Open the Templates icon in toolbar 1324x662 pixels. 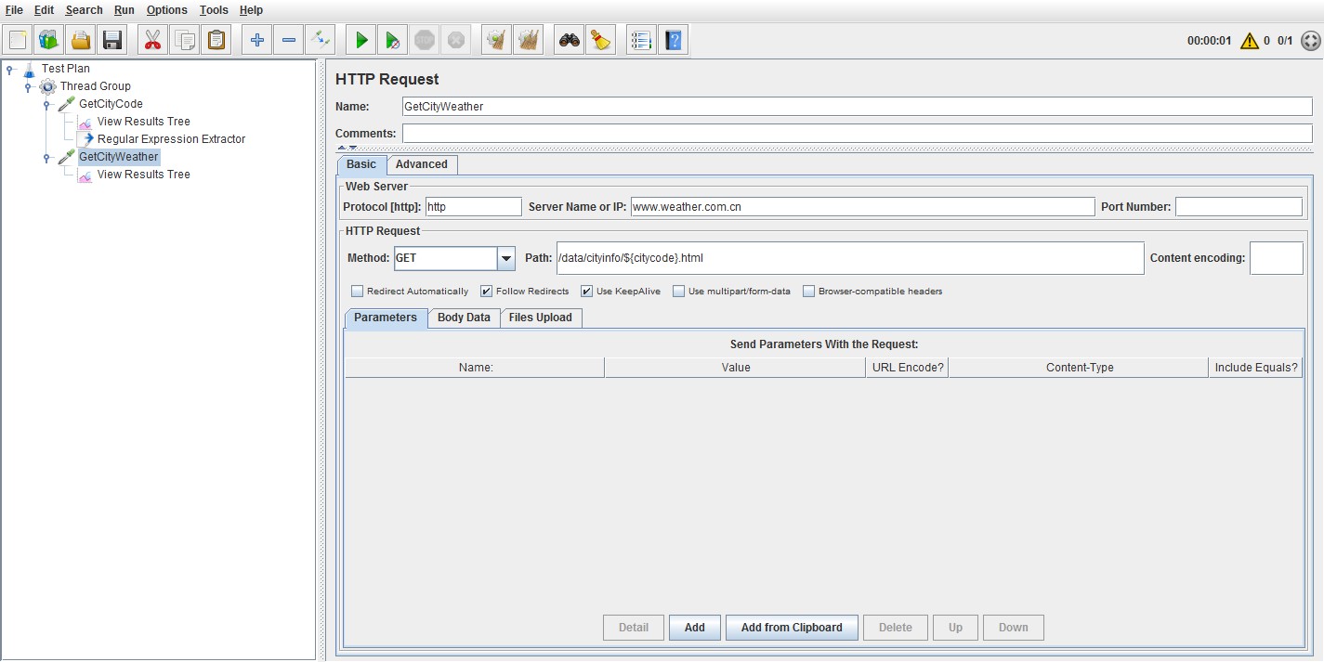[49, 40]
